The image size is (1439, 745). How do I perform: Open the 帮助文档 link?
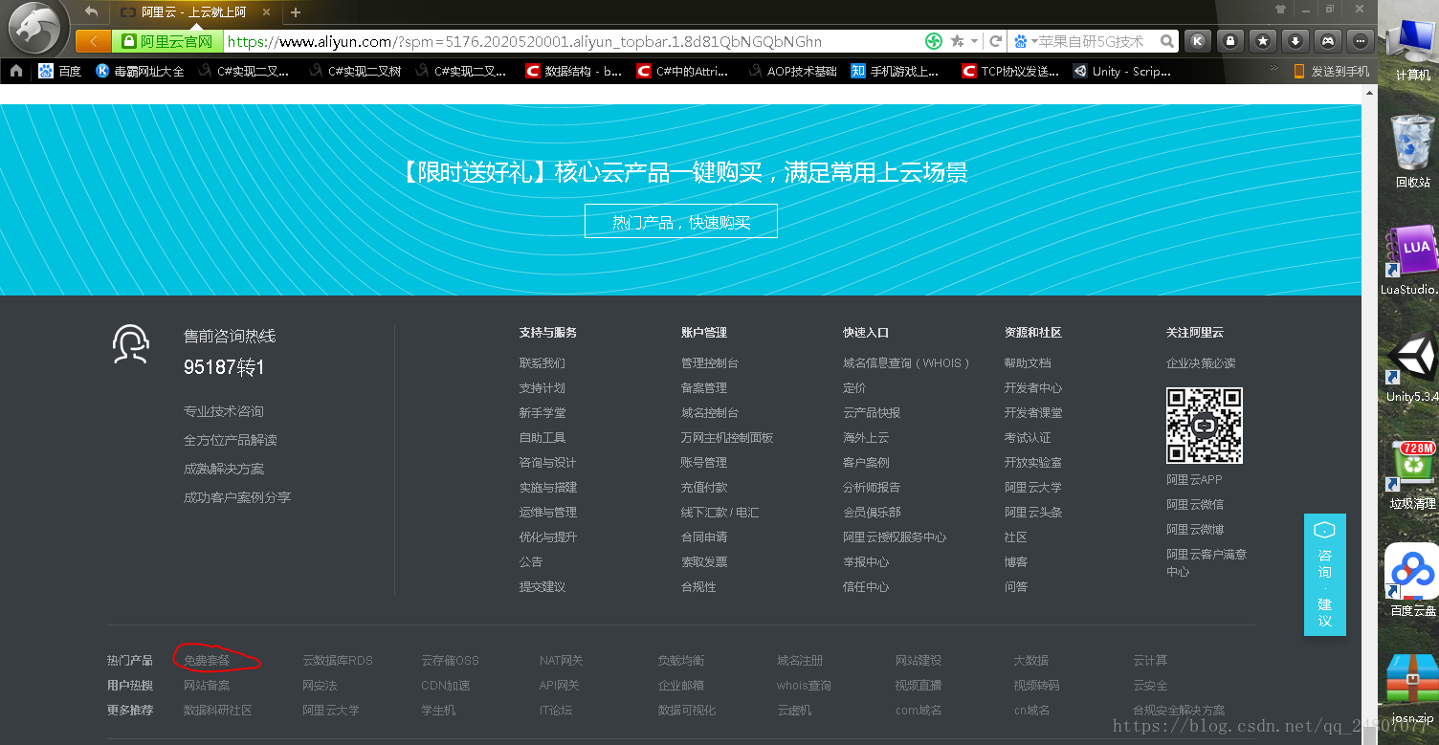point(1028,363)
